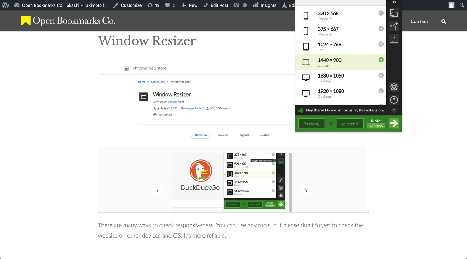Select the 1680 × 1050 Desktop preset
Screen dimensions: 467x259
[x=341, y=78]
